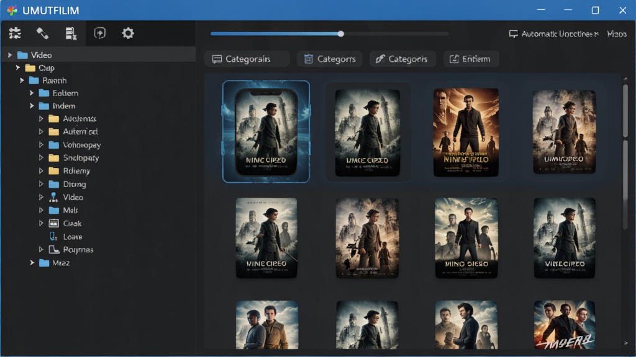Open the settings gear in the sidebar toolbar
The image size is (636, 357).
[x=128, y=33]
